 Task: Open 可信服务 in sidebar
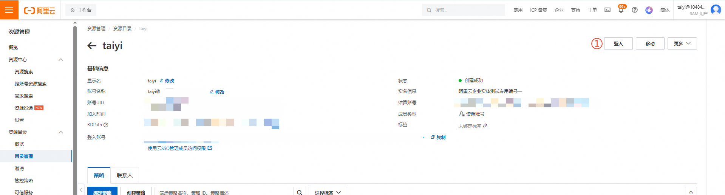coord(24,192)
